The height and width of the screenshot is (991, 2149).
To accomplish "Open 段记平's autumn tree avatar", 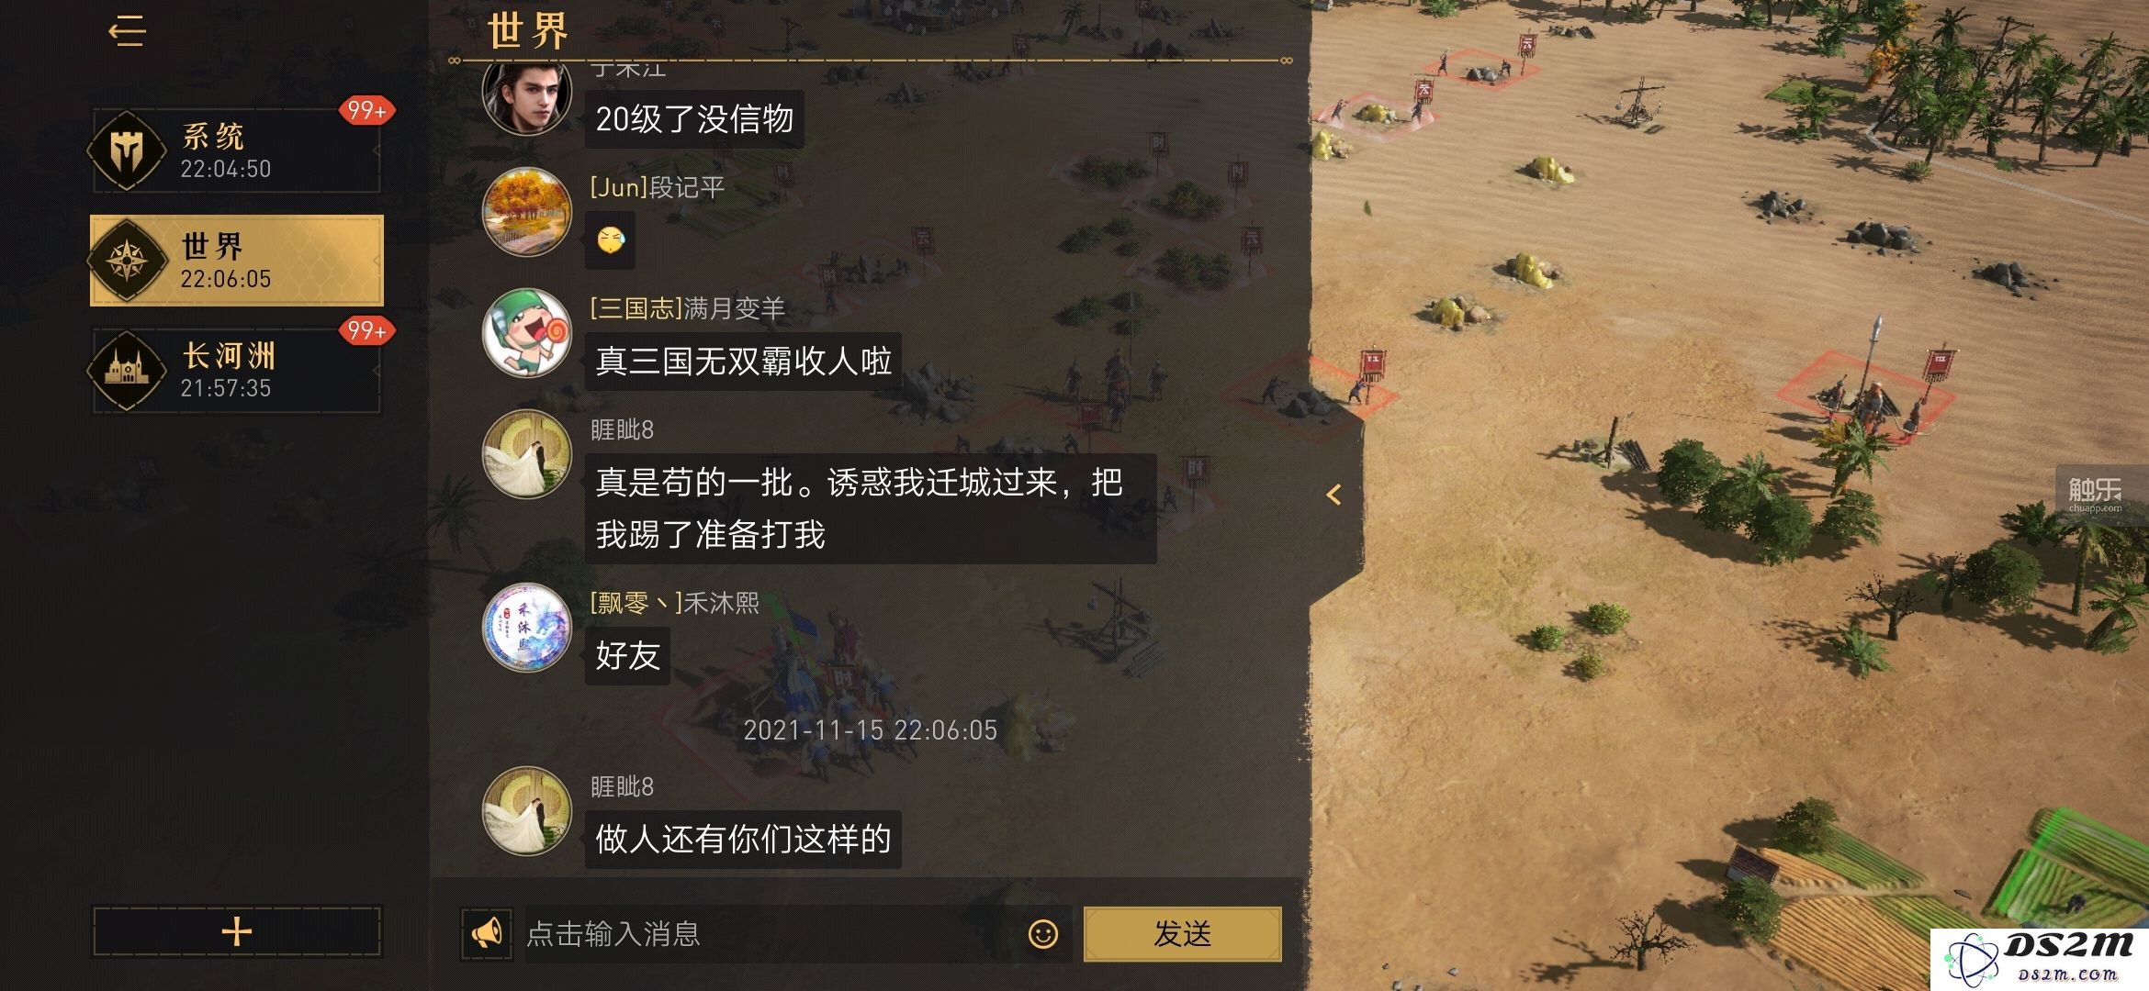I will coord(527,212).
